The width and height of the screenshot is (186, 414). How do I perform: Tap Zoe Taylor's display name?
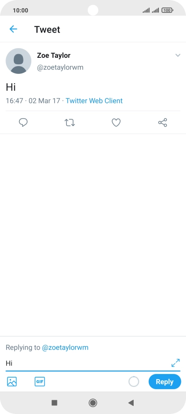pyautogui.click(x=54, y=56)
